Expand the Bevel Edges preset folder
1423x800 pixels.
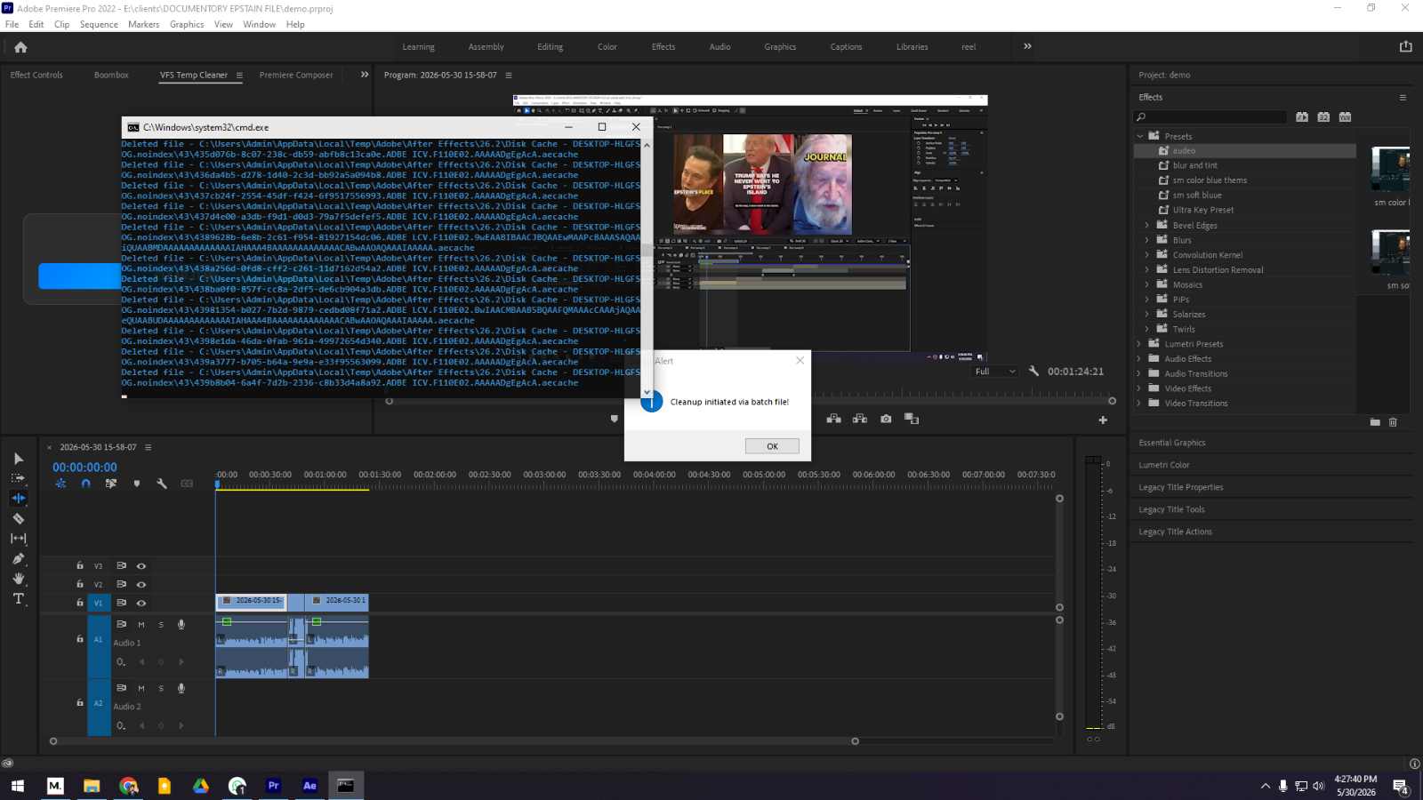point(1147,226)
